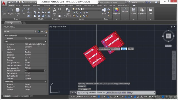The width and height of the screenshot is (178, 100).
Task: Toggle snap mode in status bar
Action: point(102,97)
